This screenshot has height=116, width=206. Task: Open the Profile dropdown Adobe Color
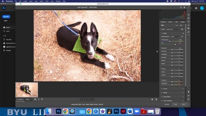coord(173,29)
